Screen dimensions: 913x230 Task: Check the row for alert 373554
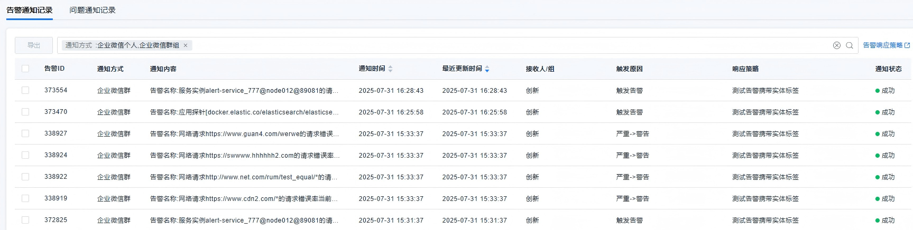(x=25, y=90)
